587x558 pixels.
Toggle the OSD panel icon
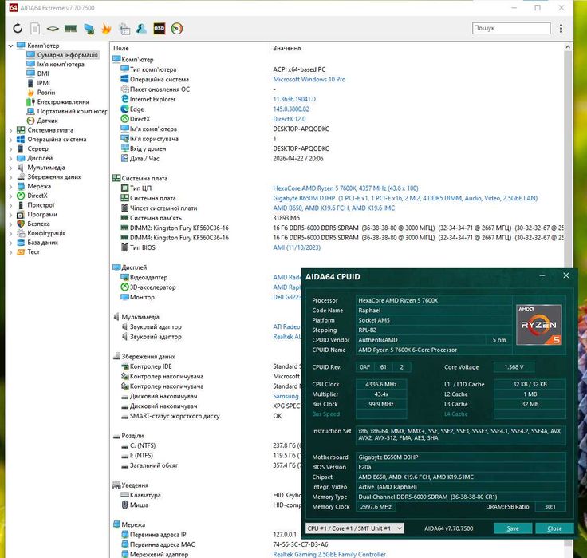pyautogui.click(x=159, y=29)
